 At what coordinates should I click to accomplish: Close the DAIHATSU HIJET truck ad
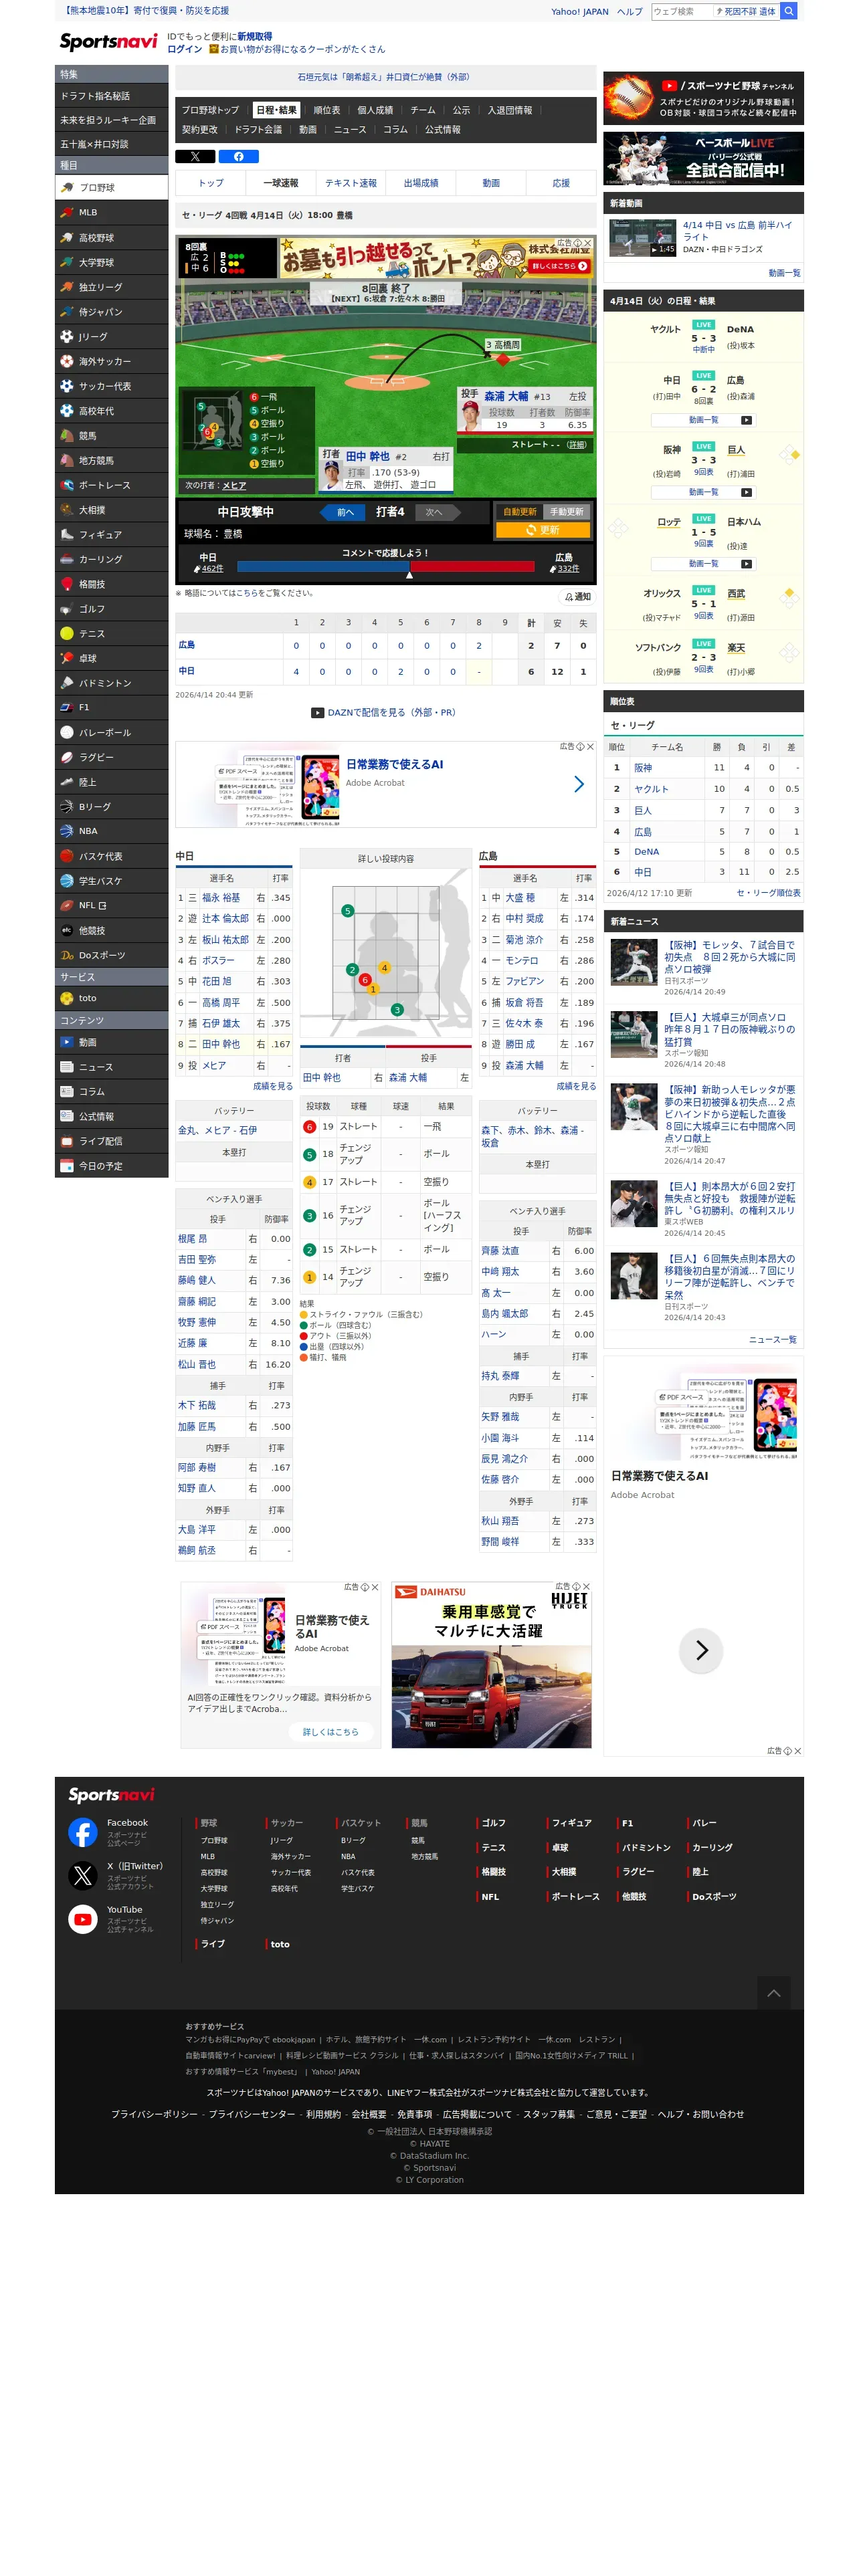tap(586, 1587)
